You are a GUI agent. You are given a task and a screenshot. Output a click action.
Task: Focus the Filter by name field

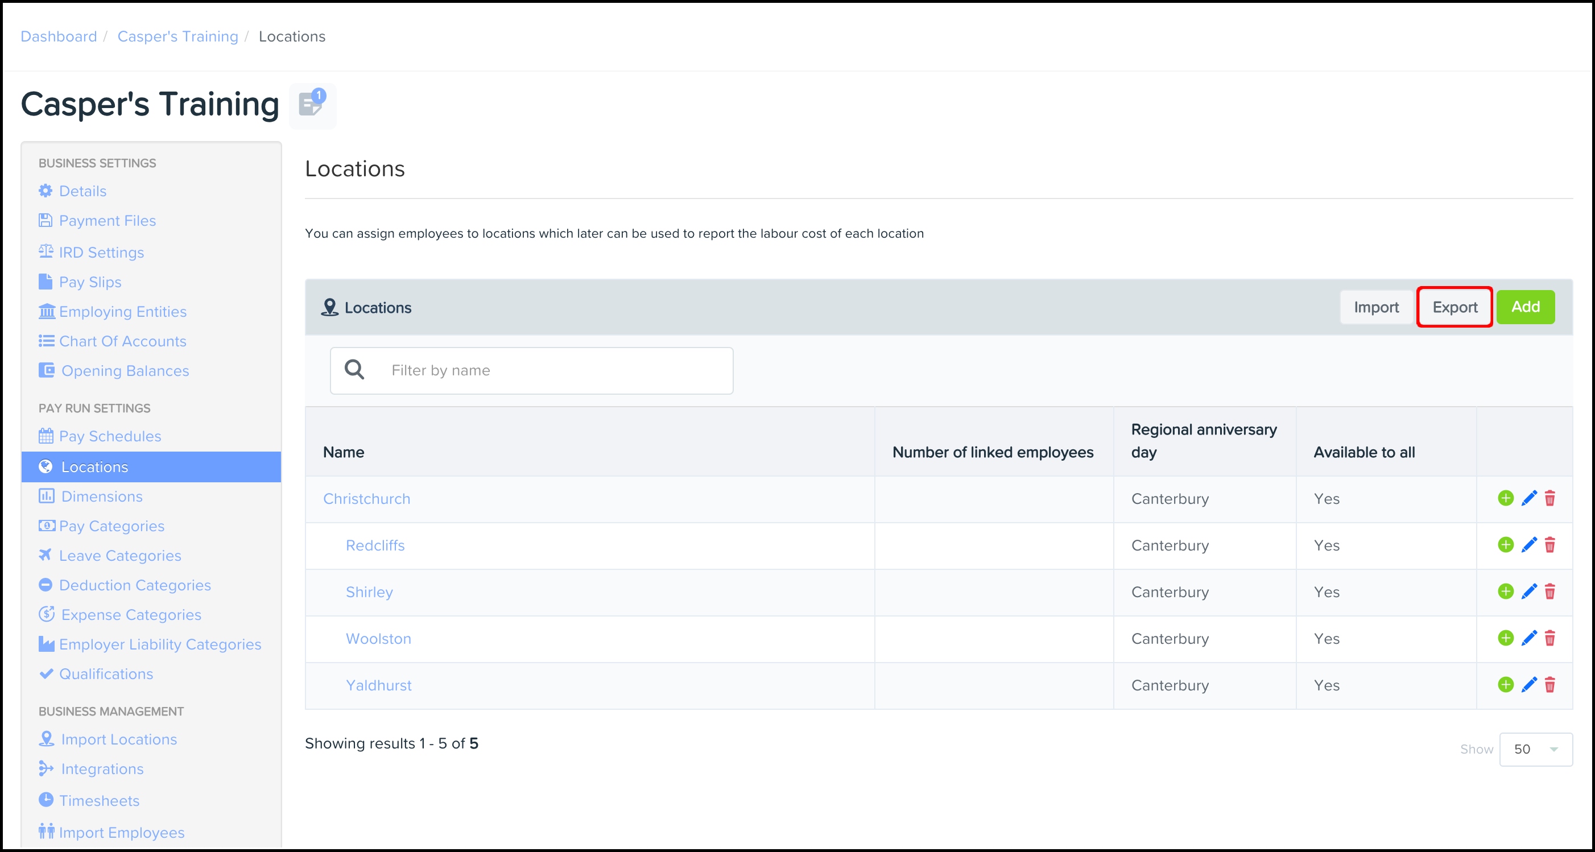(551, 370)
